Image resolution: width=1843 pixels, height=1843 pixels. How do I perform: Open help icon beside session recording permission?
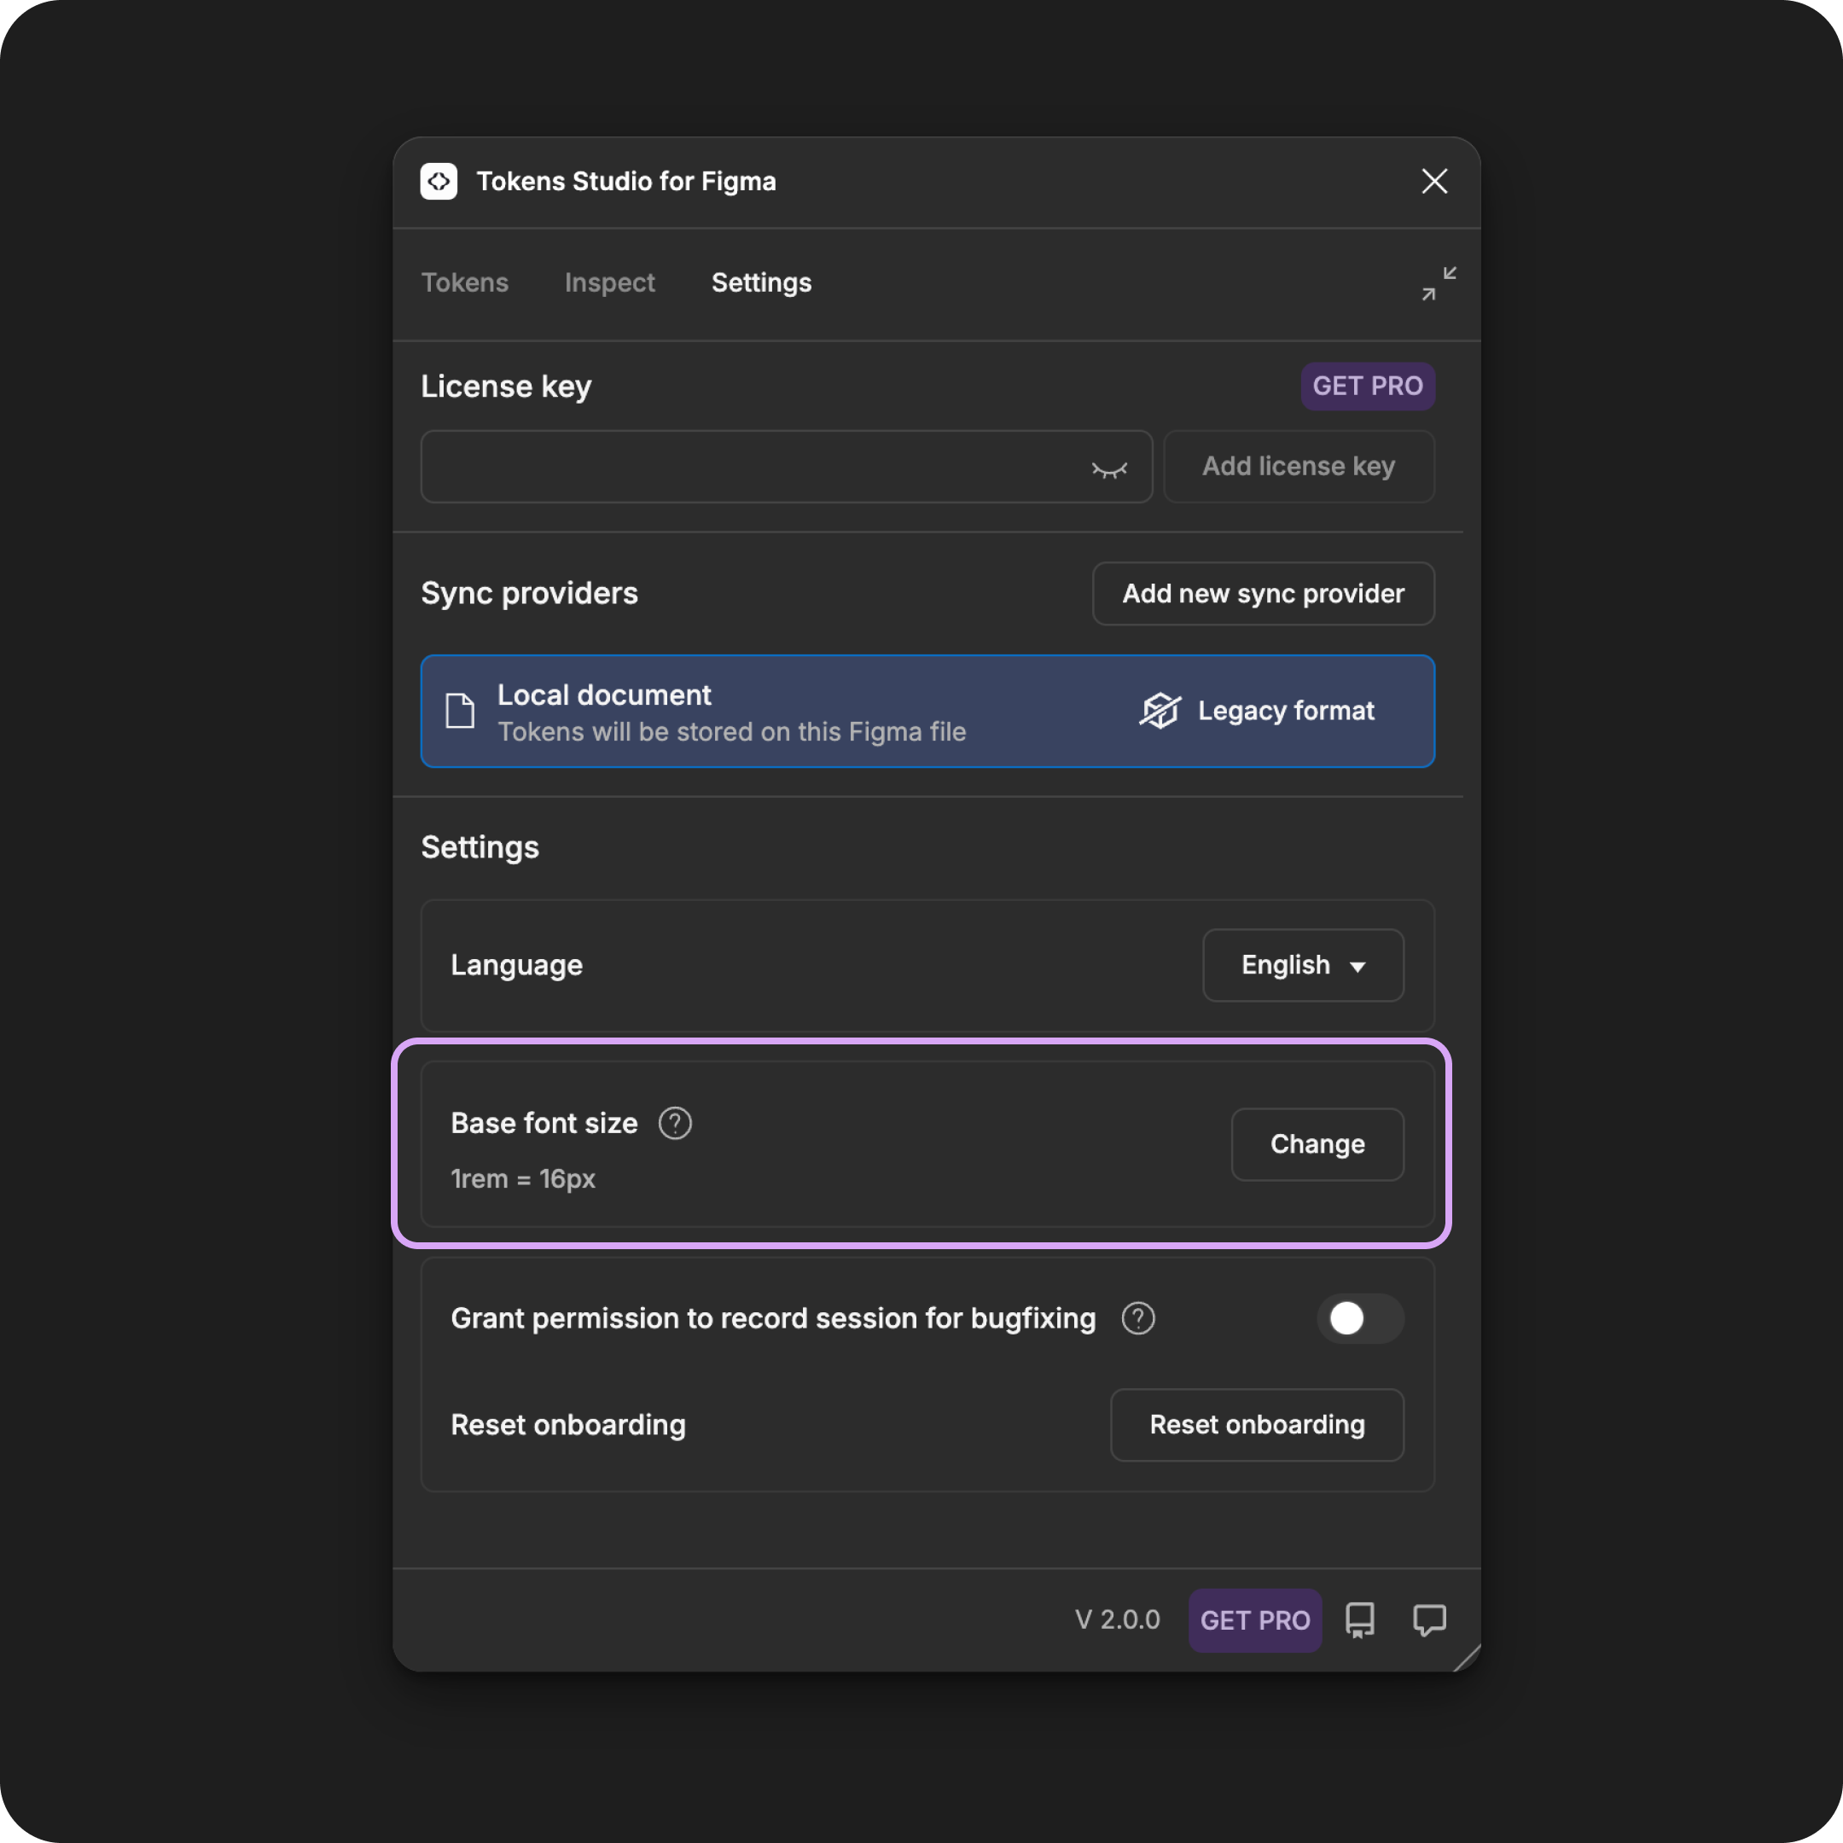coord(1138,1318)
